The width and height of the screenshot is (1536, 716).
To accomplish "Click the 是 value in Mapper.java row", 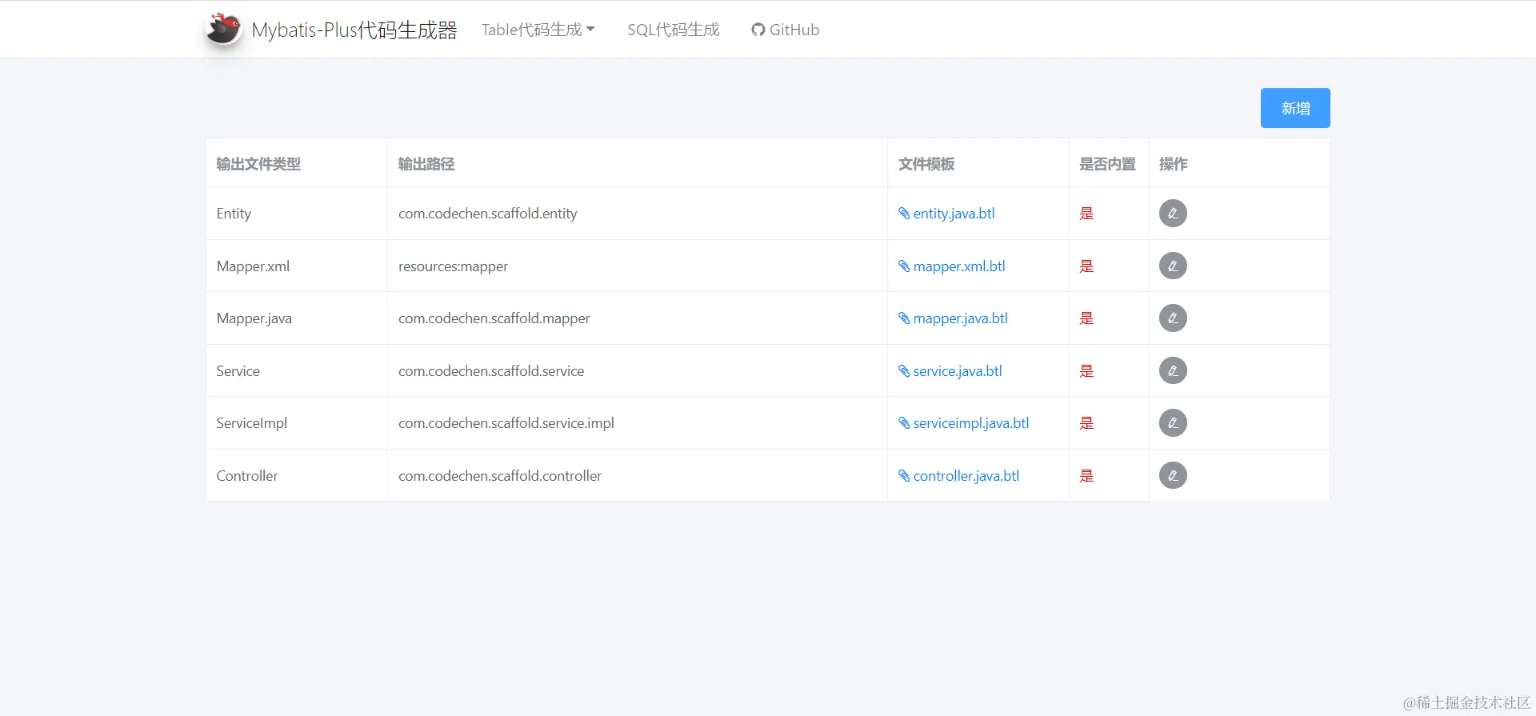I will [x=1086, y=318].
